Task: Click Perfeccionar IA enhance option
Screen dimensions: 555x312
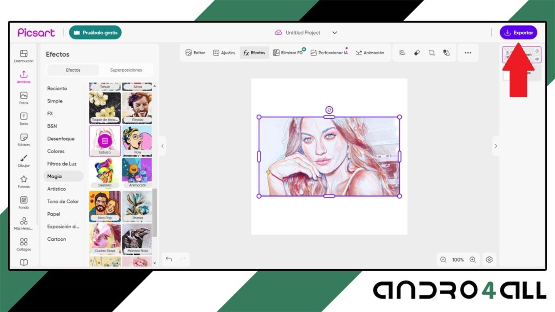Action: point(329,53)
